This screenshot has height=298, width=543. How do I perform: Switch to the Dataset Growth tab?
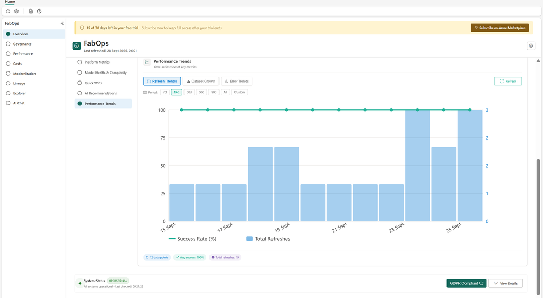tap(201, 81)
